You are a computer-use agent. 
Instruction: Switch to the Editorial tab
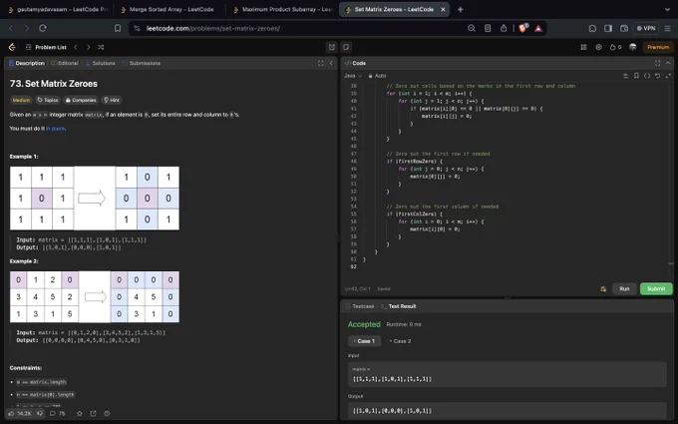65,63
